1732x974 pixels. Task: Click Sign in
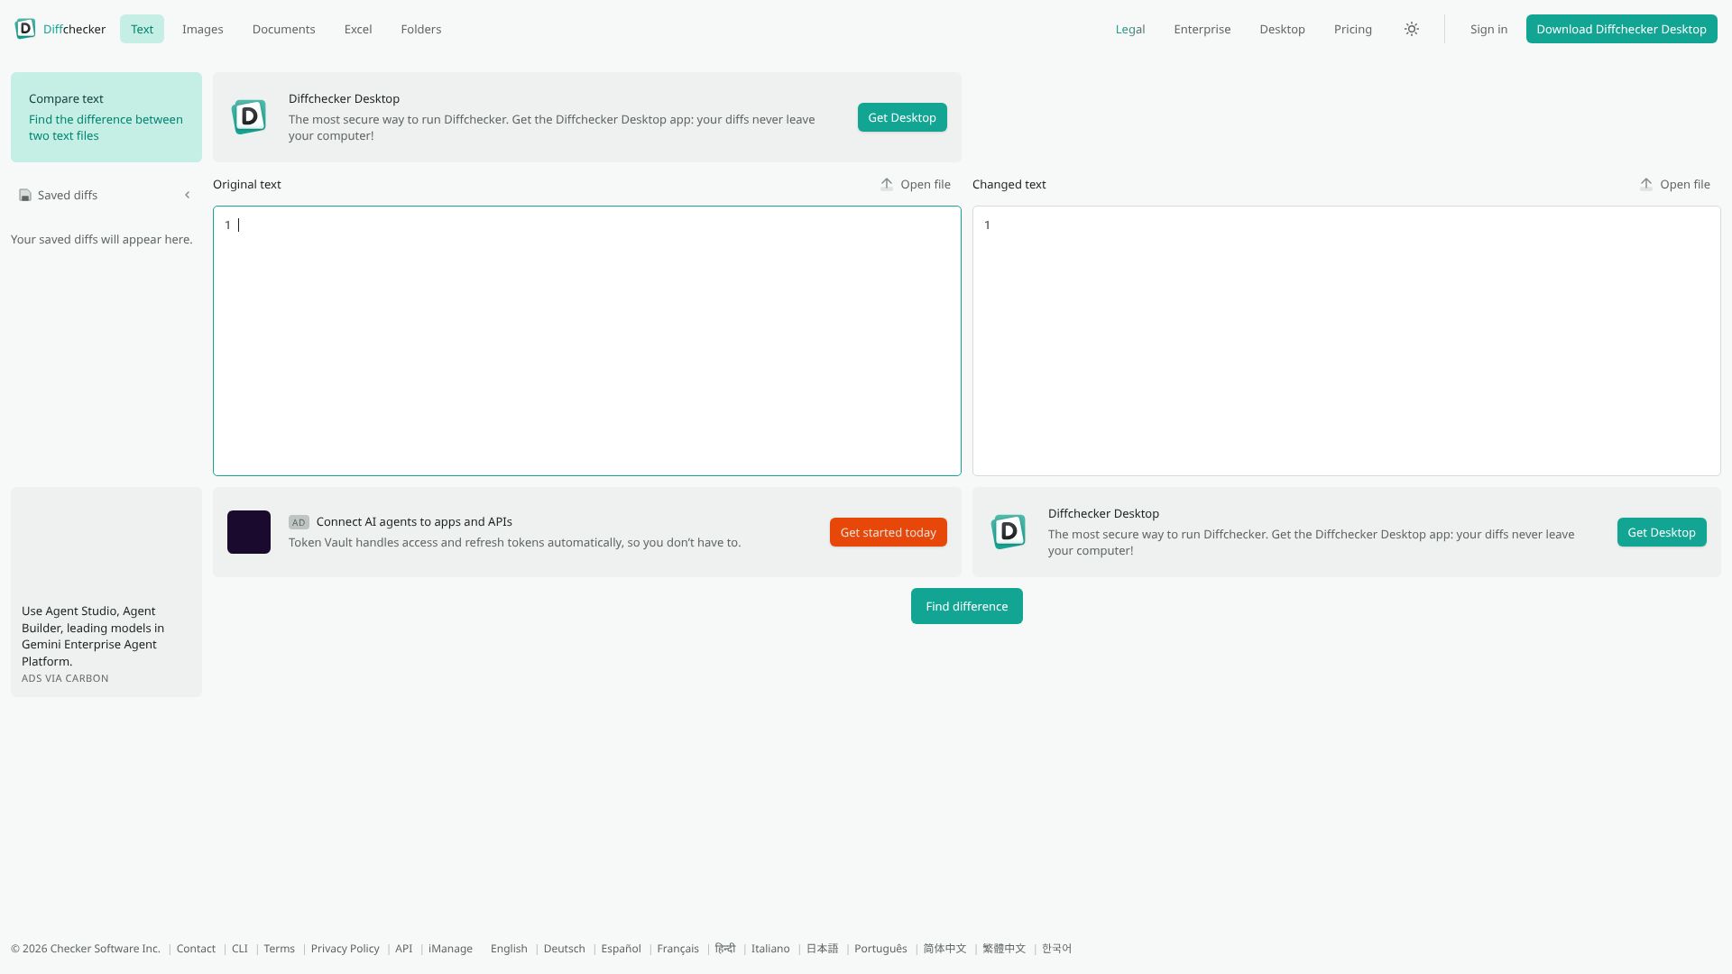tap(1488, 29)
